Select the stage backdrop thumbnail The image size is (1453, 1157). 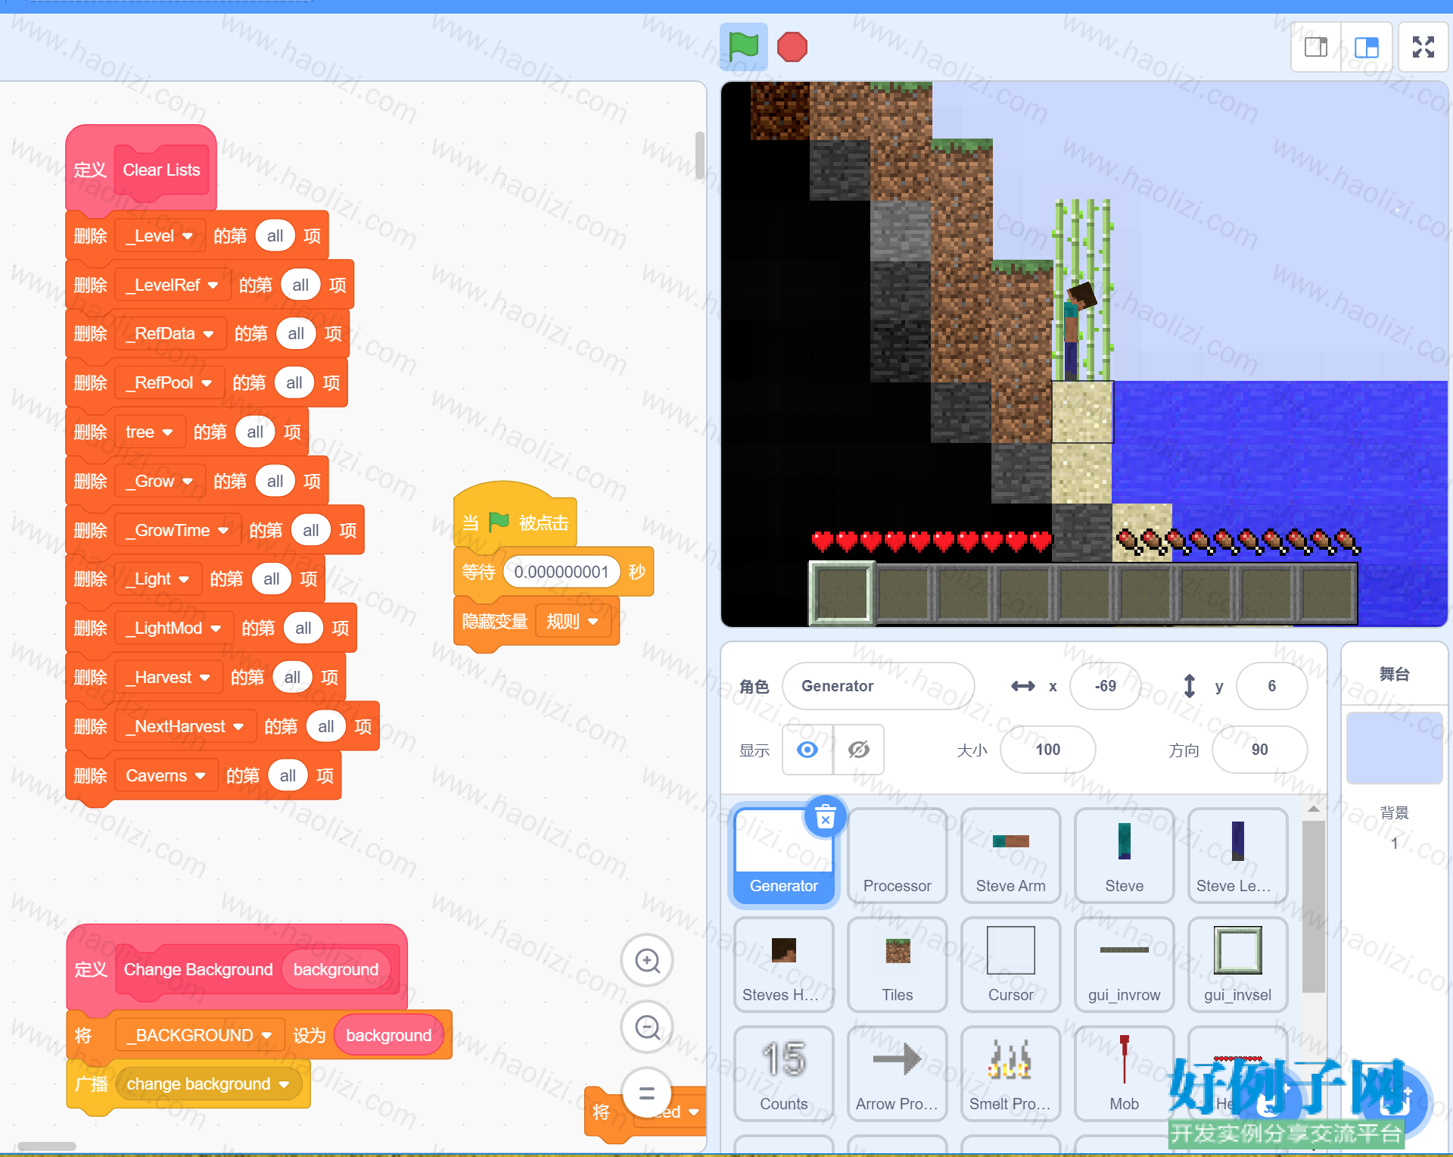click(x=1394, y=747)
